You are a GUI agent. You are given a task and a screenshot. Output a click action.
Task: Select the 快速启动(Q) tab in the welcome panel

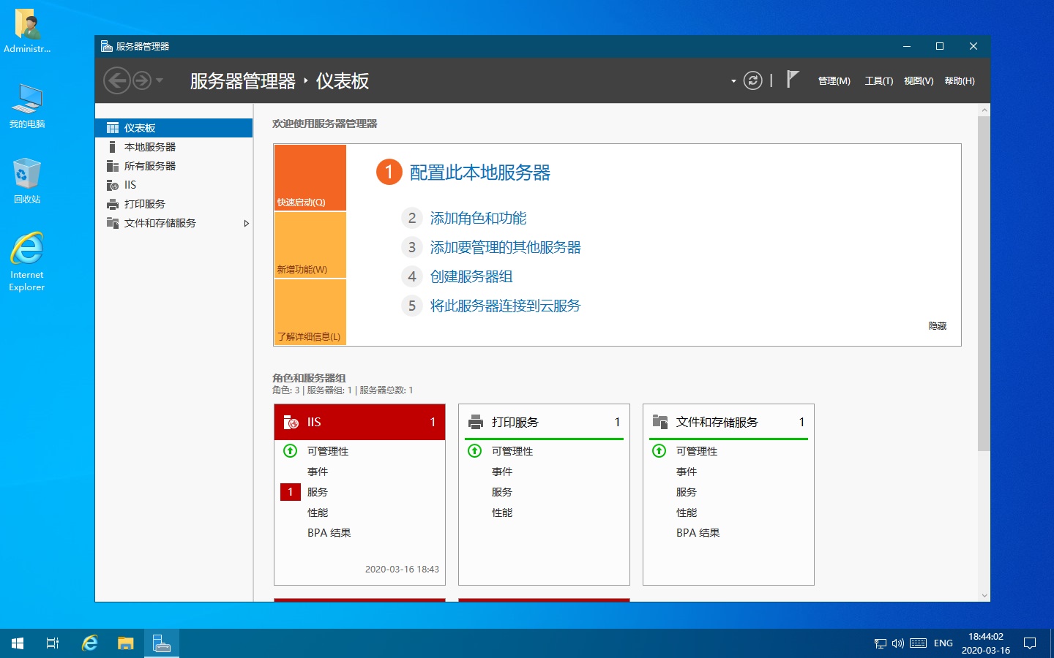point(310,178)
